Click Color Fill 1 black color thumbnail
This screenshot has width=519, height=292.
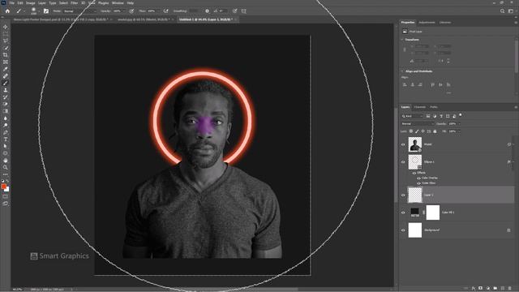(414, 213)
